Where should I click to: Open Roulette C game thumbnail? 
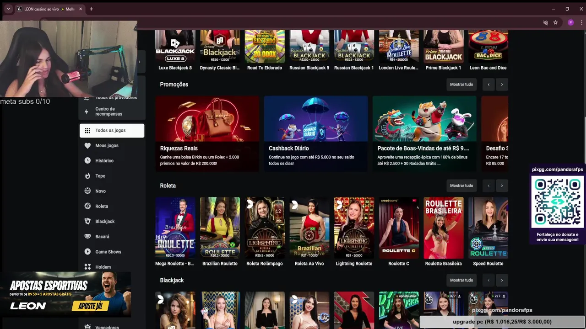coord(399,228)
